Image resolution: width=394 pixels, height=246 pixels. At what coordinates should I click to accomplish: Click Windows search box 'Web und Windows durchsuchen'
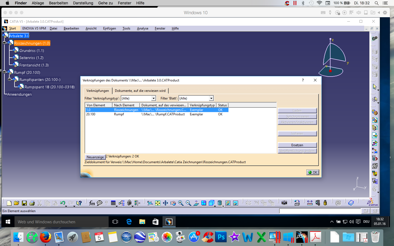61,222
